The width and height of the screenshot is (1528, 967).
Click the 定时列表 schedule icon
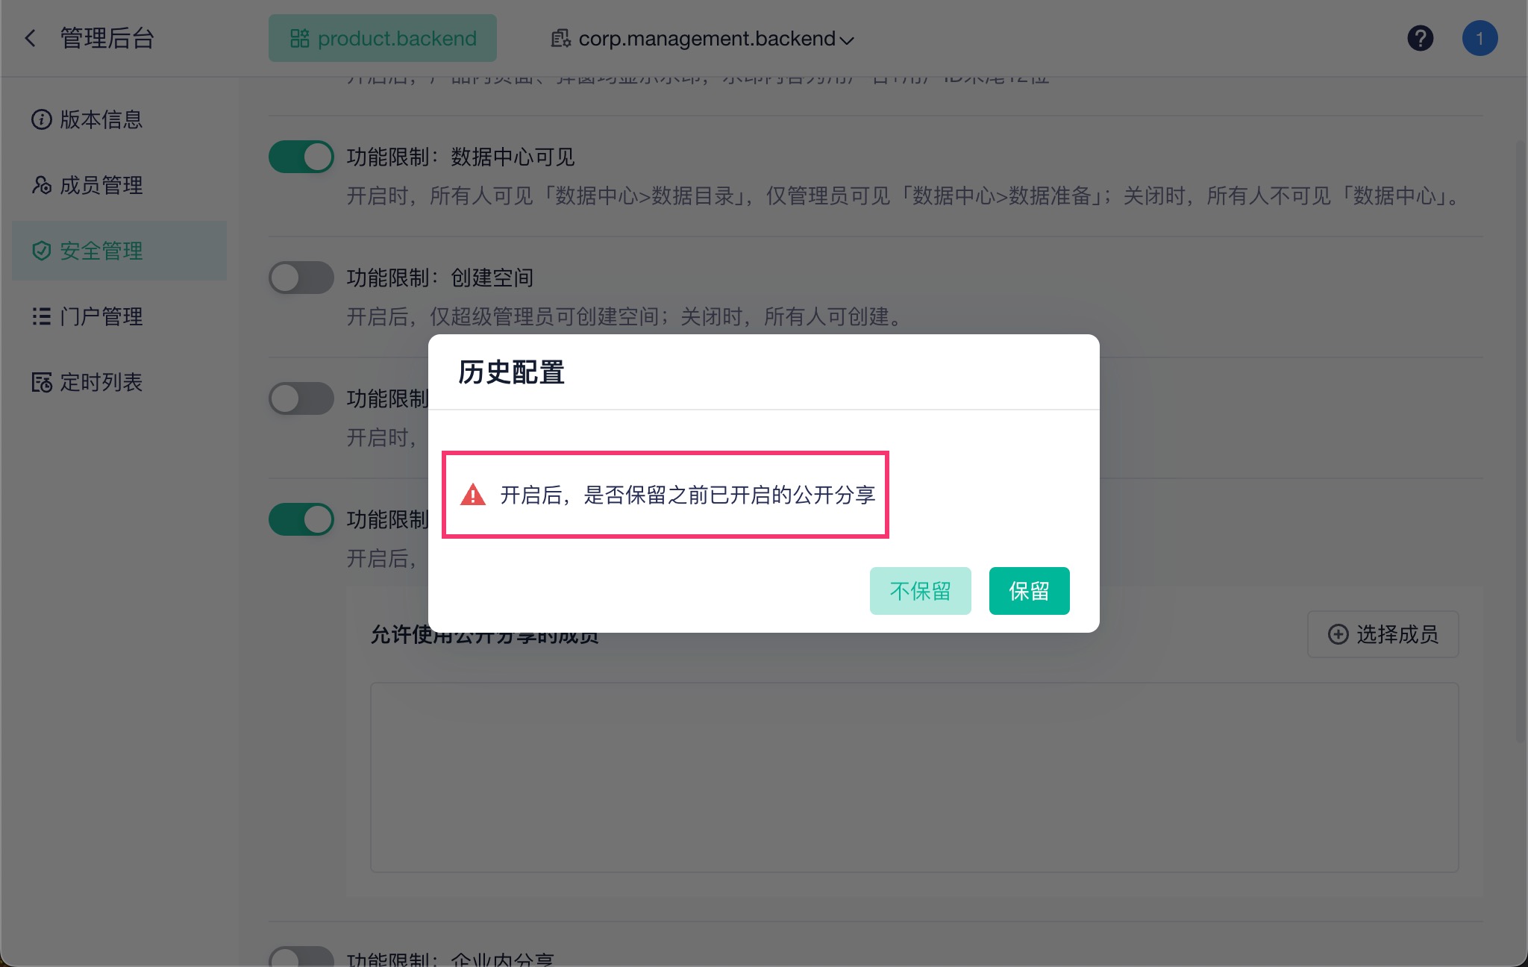pyautogui.click(x=41, y=382)
